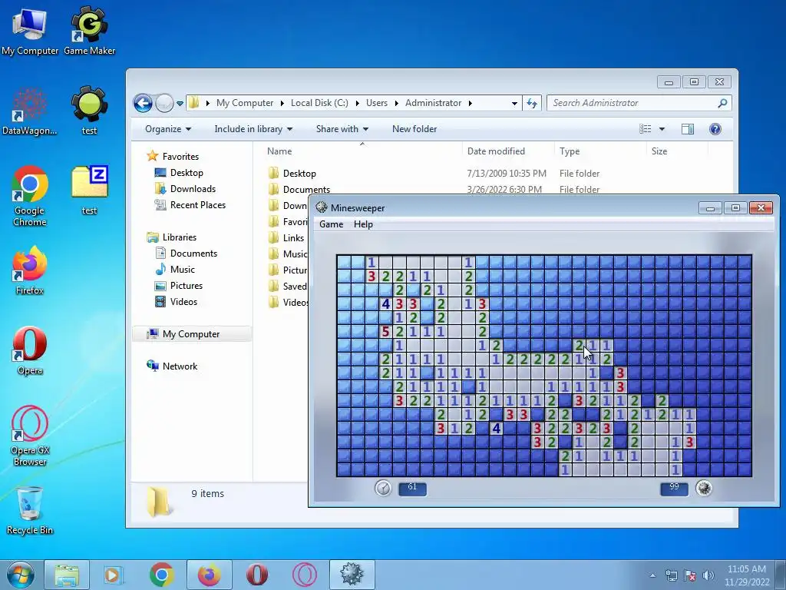The width and height of the screenshot is (786, 590).
Task: Click the Minesweeper title bar app icon
Action: [x=322, y=207]
